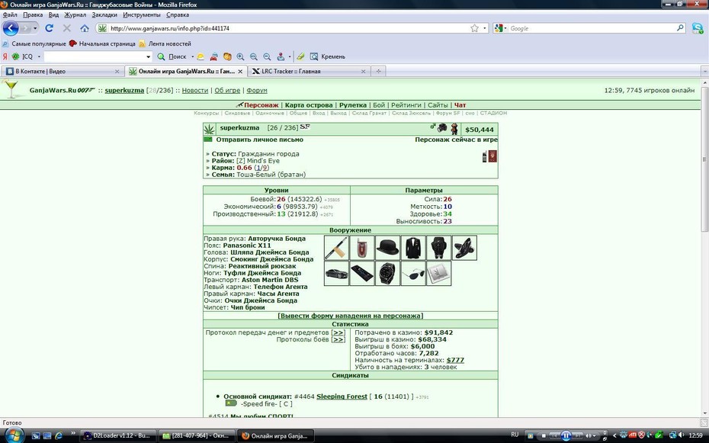Click the Yandex Я toolbar icon
Viewport: 709px width, 443px height.
pyautogui.click(x=5, y=56)
